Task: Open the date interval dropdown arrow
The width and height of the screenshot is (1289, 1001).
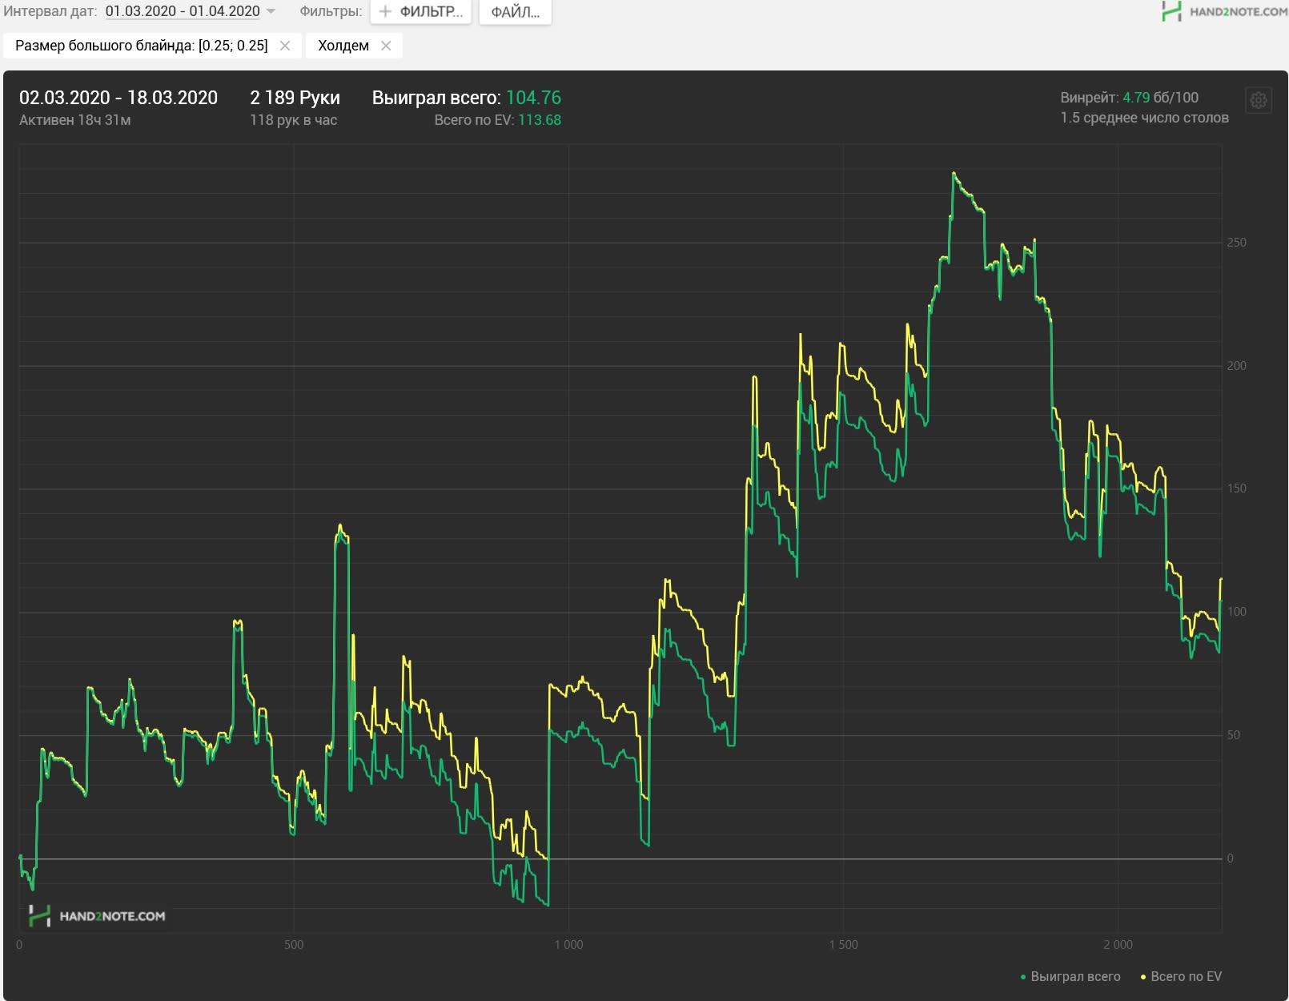Action: 271,11
